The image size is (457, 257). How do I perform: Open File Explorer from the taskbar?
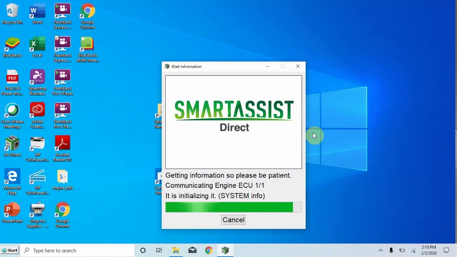(176, 250)
